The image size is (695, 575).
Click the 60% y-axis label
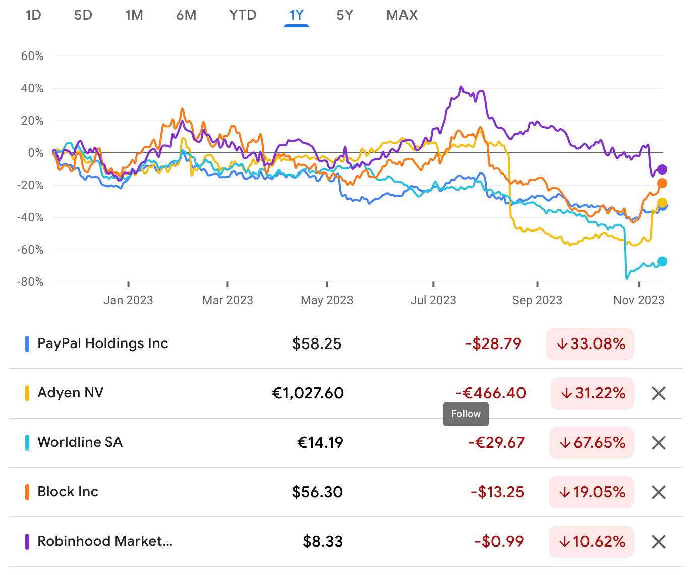32,56
